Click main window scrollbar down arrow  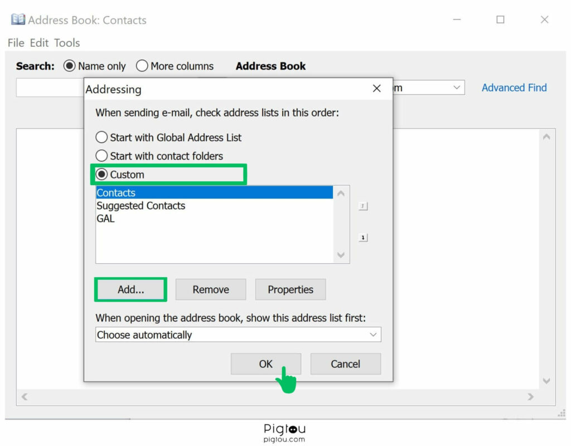[x=546, y=381]
